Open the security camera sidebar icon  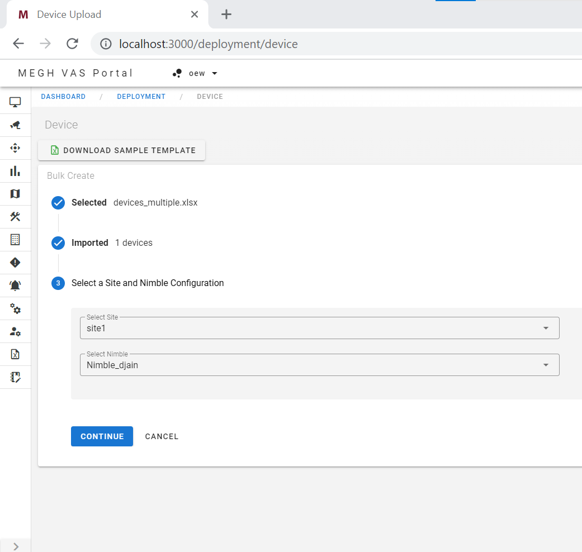pos(15,125)
